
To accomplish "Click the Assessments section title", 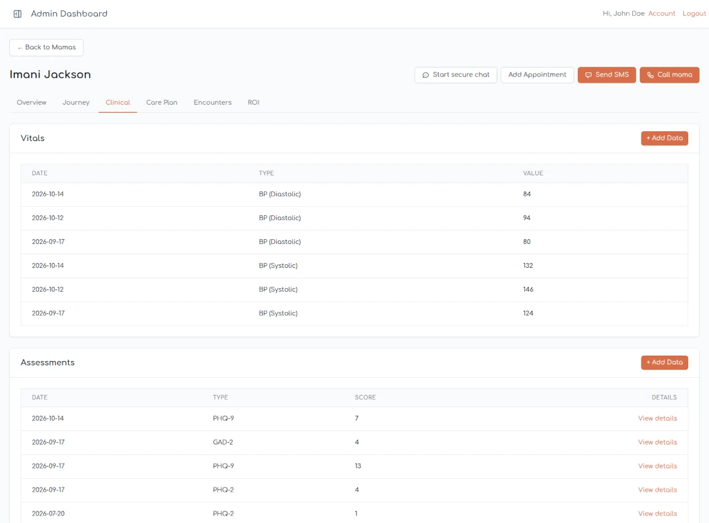I will 47,362.
